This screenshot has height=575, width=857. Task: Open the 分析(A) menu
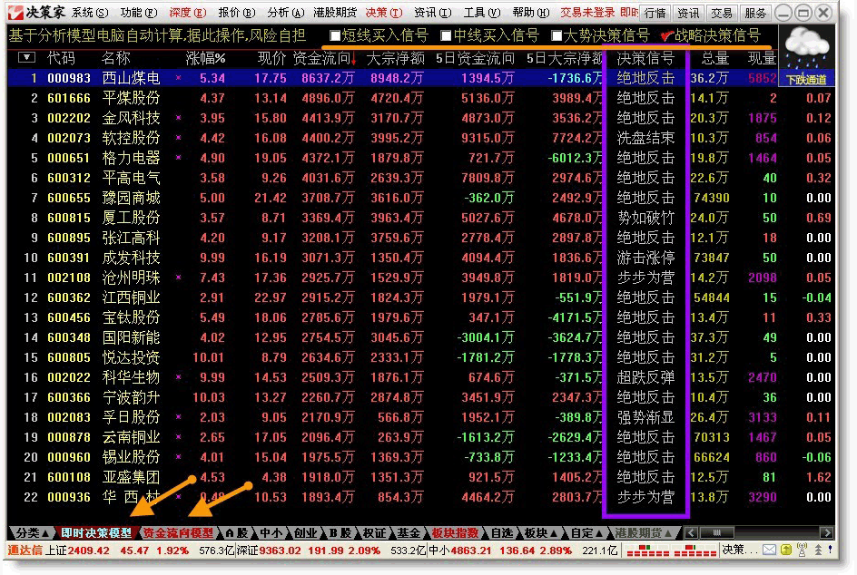point(286,12)
